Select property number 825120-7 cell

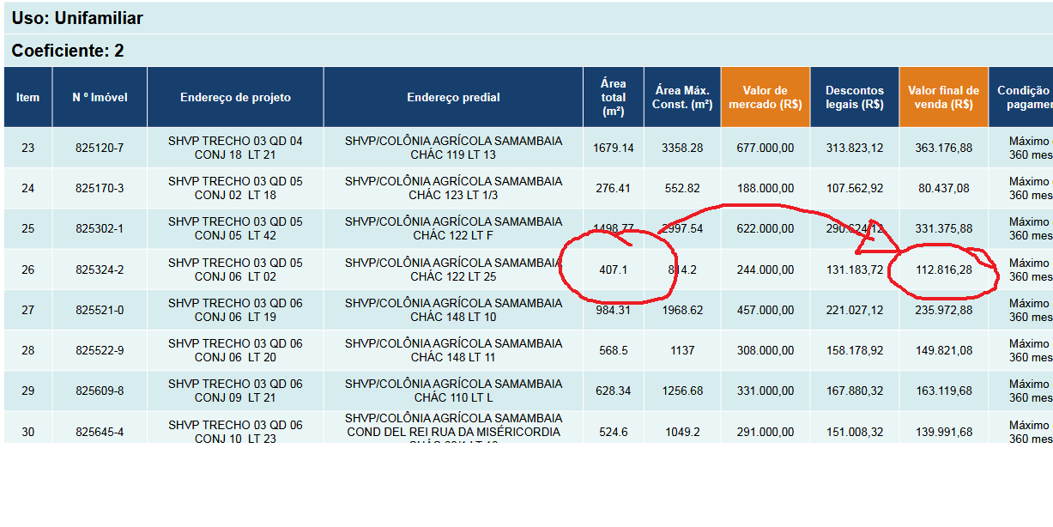click(100, 148)
